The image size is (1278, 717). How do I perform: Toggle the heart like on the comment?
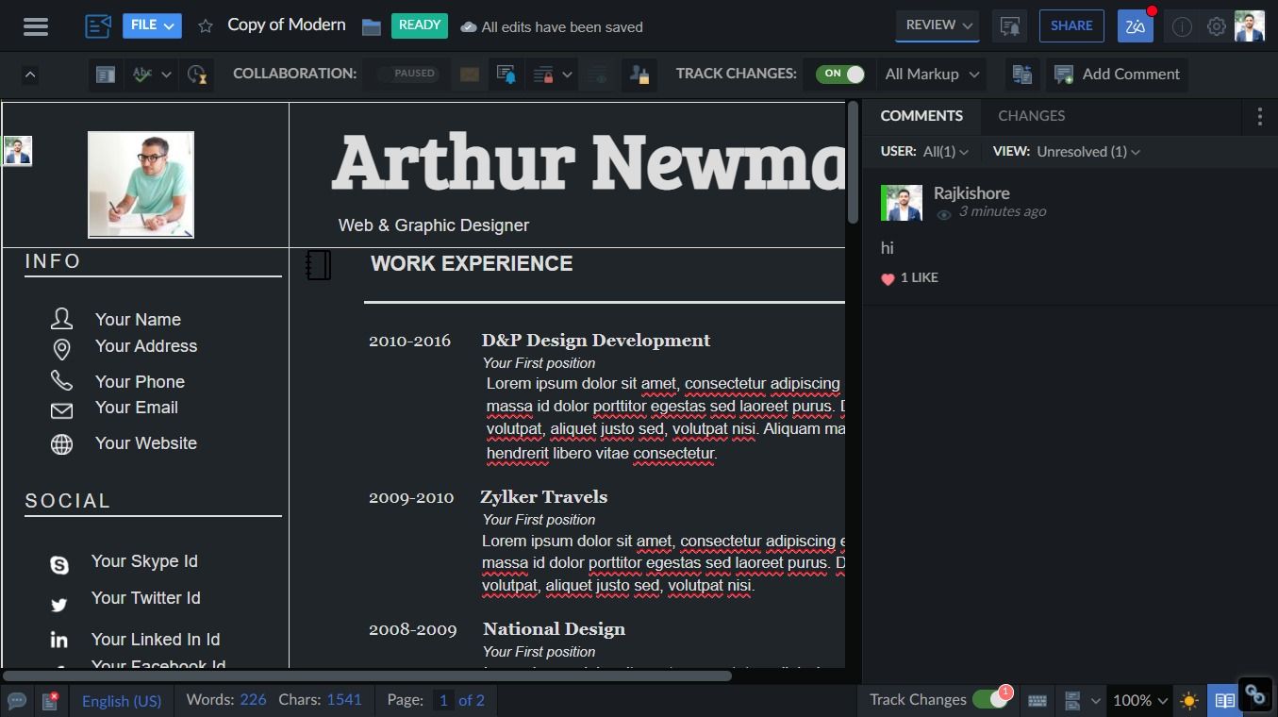click(888, 278)
